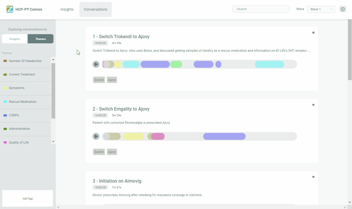Image resolution: width=352 pixels, height=209 pixels.
Task: Play the Switch Trokendi to Ajovy recording
Action: pyautogui.click(x=96, y=64)
